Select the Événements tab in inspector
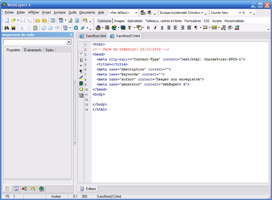 point(33,50)
